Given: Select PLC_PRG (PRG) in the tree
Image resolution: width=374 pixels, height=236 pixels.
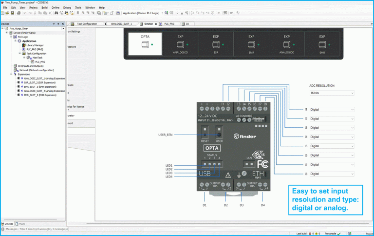Looking at the screenshot, I should [35, 49].
